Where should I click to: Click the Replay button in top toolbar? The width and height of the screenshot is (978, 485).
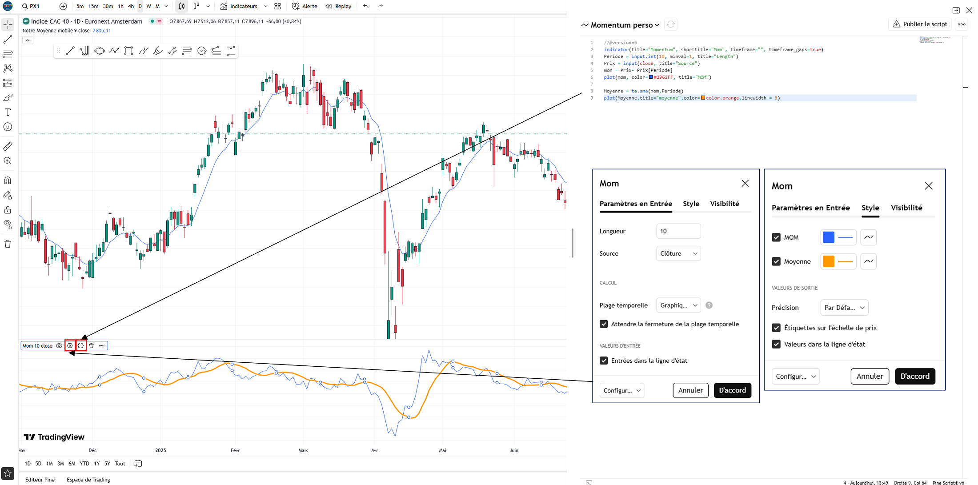pos(339,6)
